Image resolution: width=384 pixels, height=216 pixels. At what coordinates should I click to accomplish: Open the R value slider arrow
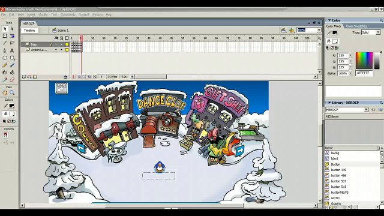tap(350, 55)
